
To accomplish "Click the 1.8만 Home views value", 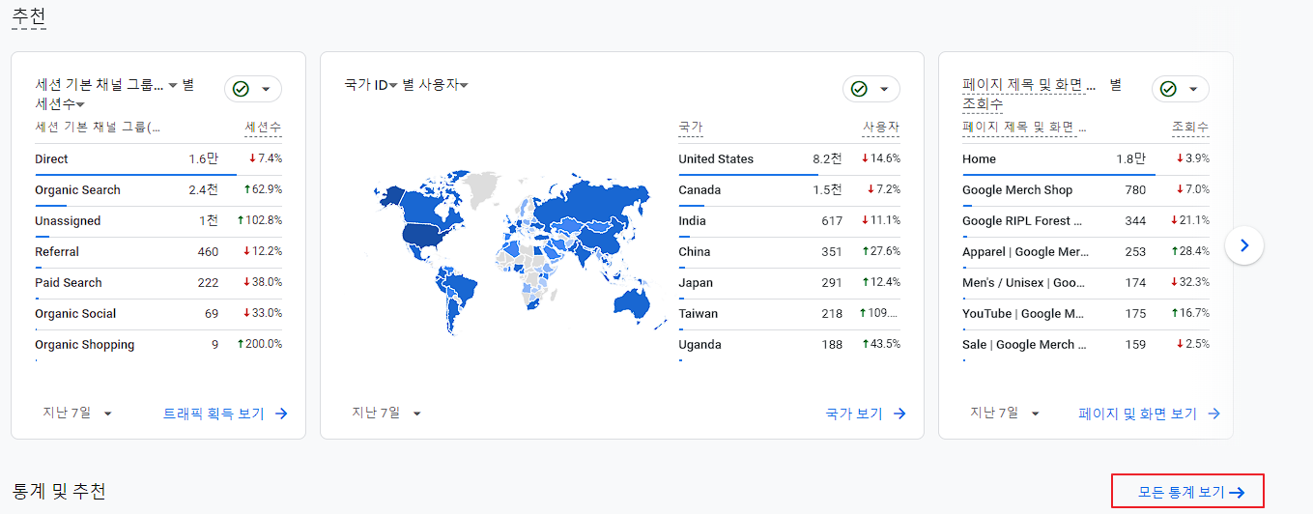I will [x=1131, y=158].
